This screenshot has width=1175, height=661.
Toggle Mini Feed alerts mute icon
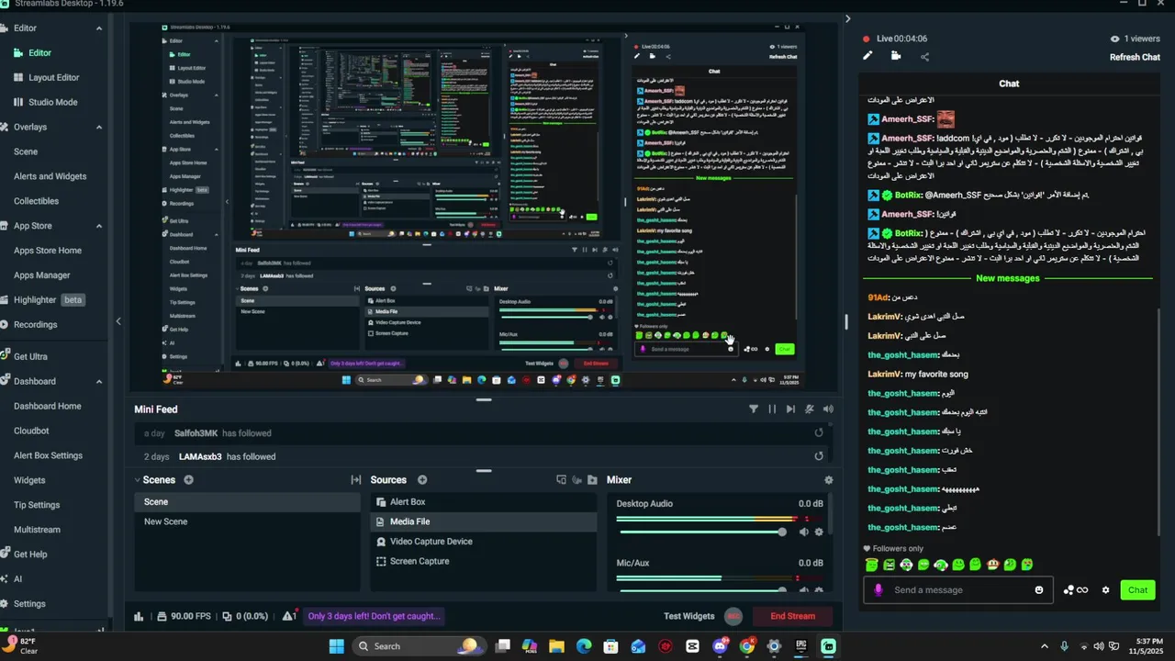(810, 409)
